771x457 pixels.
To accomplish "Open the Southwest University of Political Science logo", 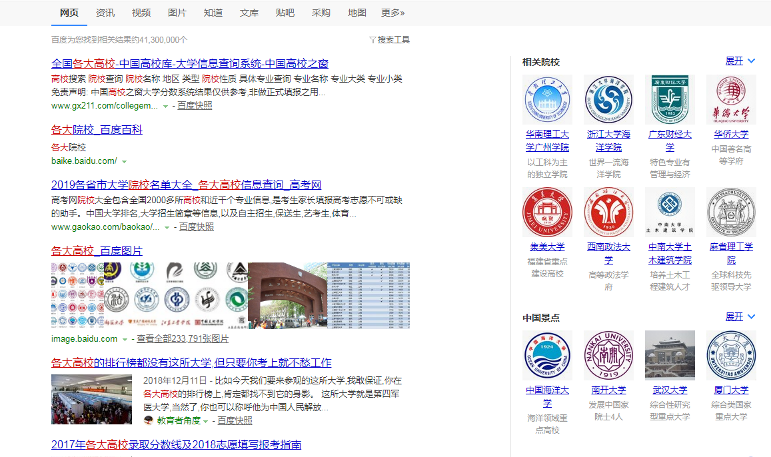I will pos(608,213).
